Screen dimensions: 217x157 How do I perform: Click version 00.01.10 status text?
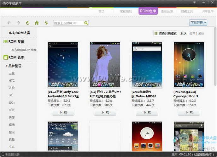(x=193, y=154)
